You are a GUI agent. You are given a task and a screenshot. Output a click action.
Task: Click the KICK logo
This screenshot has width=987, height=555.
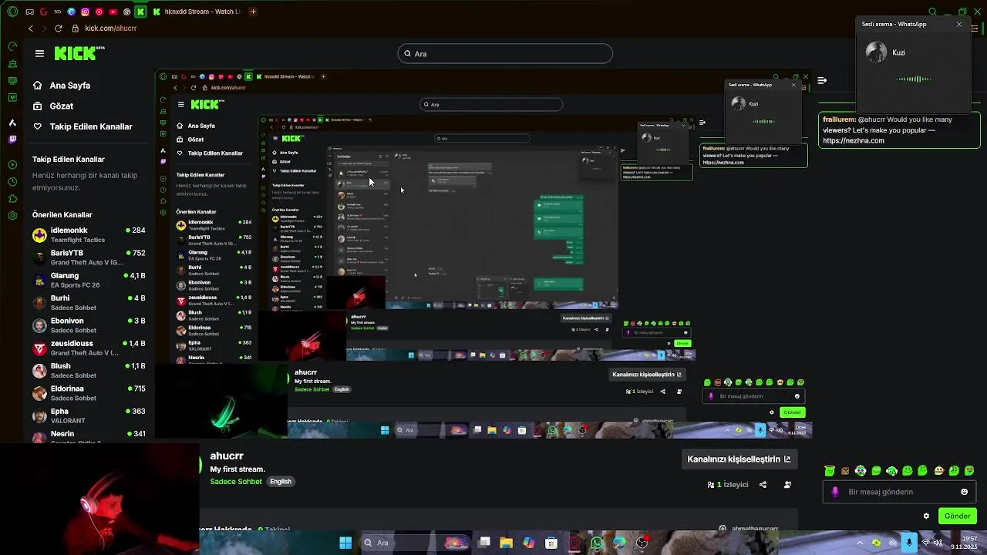[x=79, y=53]
